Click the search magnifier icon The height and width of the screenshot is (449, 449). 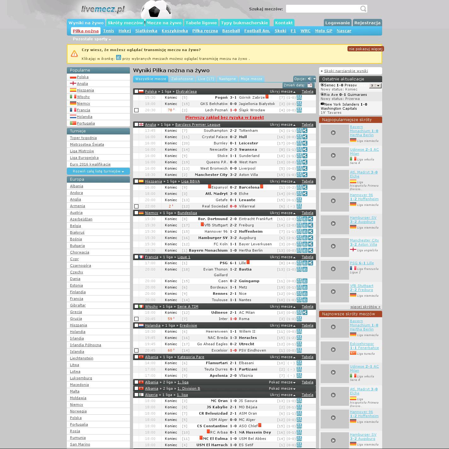pyautogui.click(x=363, y=9)
